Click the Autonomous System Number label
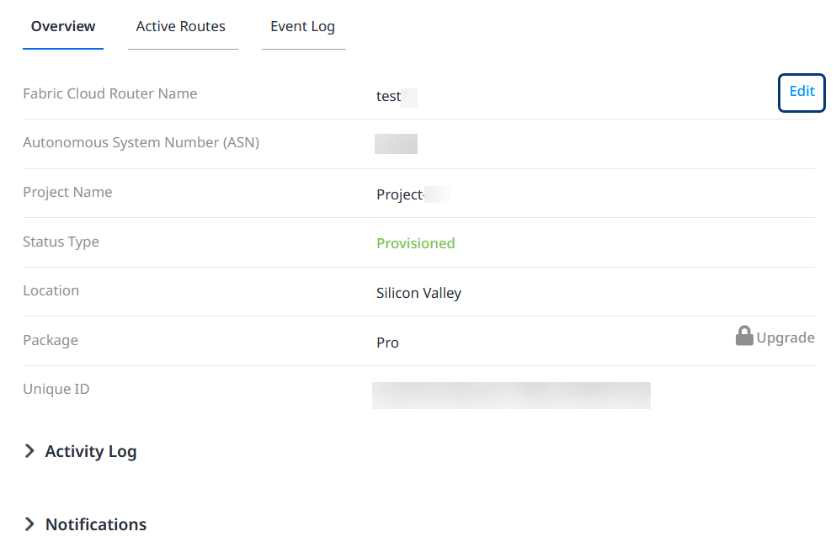This screenshot has height=542, width=836. pyautogui.click(x=141, y=143)
